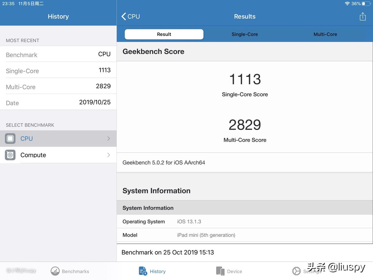Open the Device icon in bottom bar
Screen dimensions: 373x280
click(x=220, y=271)
